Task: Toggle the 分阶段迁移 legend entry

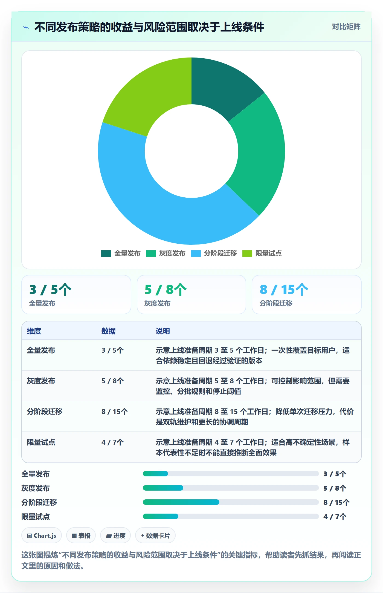Action: click(214, 253)
